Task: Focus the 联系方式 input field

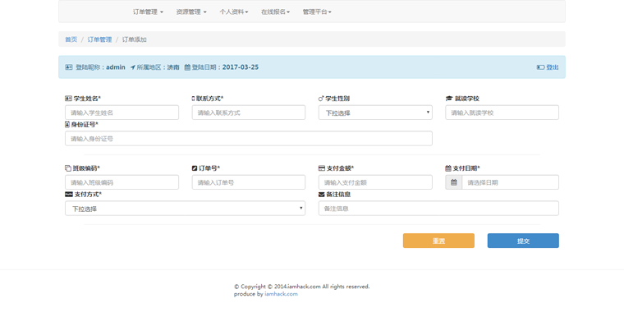Action: (249, 113)
